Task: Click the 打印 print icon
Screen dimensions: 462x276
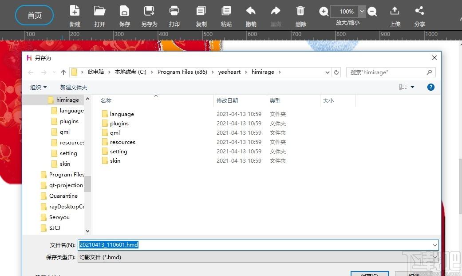Action: point(174,11)
